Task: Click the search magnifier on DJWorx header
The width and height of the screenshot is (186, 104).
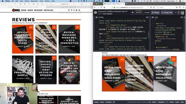Action: pyautogui.click(x=79, y=10)
